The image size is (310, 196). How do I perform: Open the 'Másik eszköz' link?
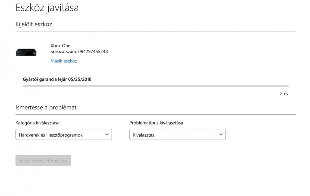pos(64,61)
